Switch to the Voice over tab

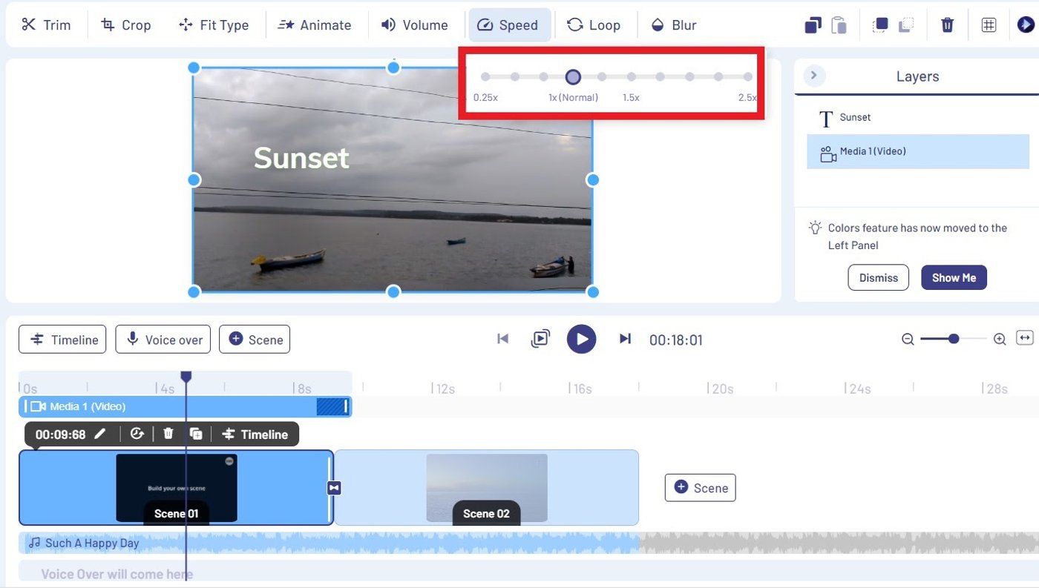163,339
